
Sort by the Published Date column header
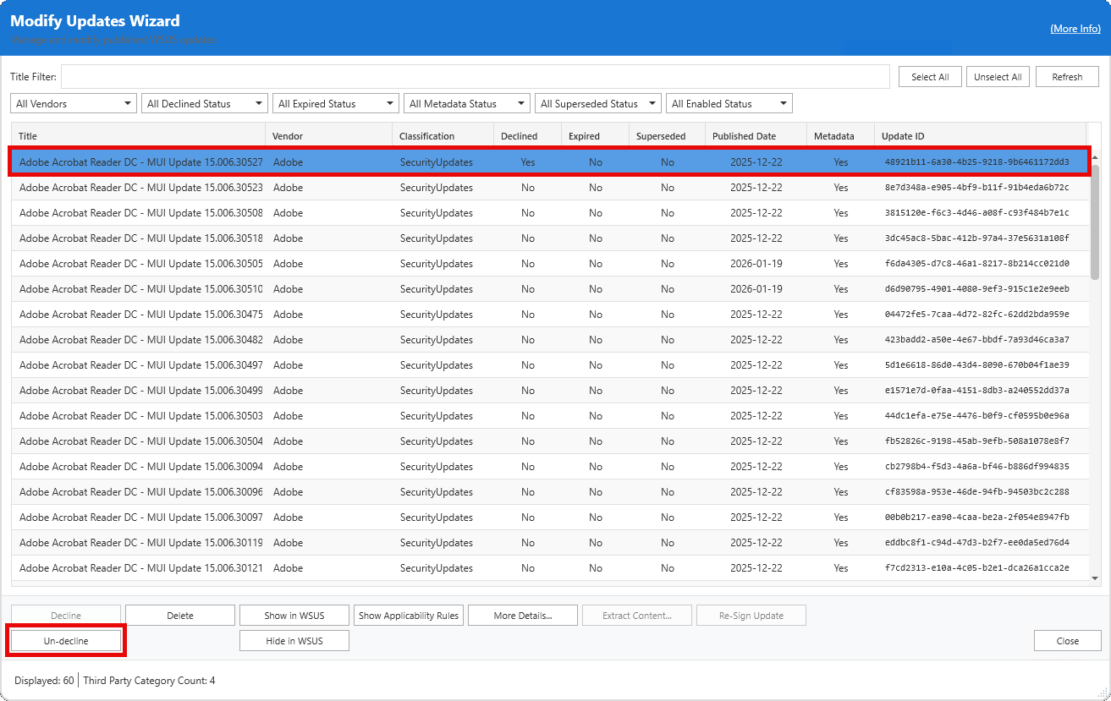744,136
